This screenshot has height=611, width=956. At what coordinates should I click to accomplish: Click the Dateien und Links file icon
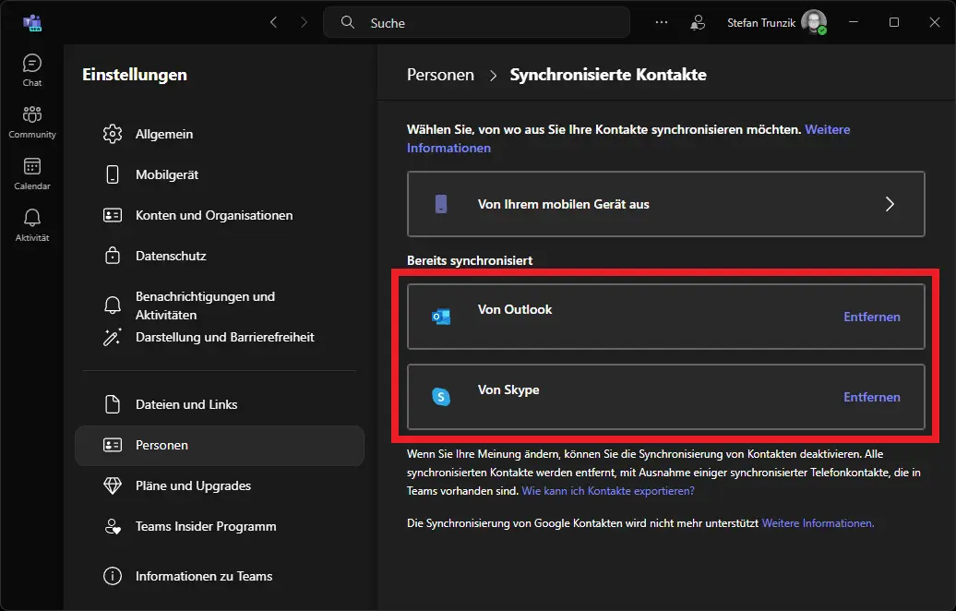pyautogui.click(x=113, y=404)
